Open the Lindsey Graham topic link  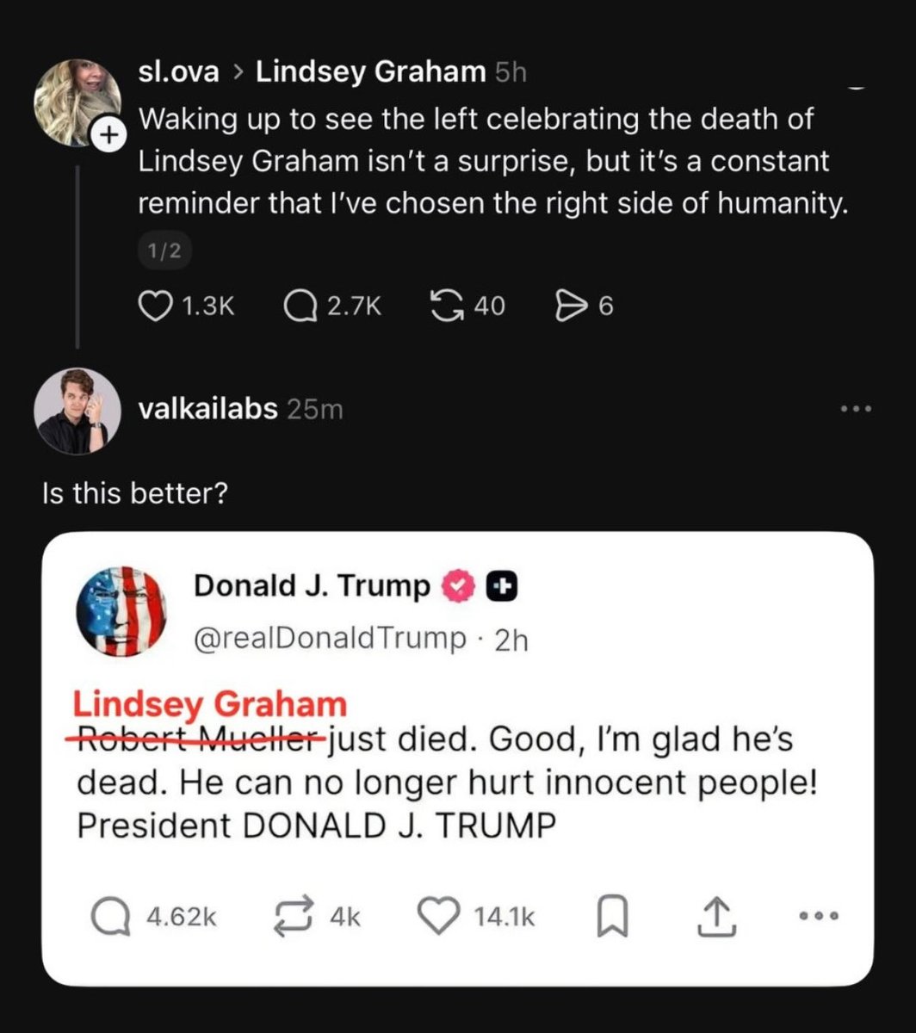(371, 72)
